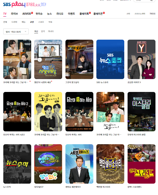Image resolution: width=158 pixels, height=195 pixels.
Task: Open the 있다!없다? poster
Action: [x=48, y=164]
